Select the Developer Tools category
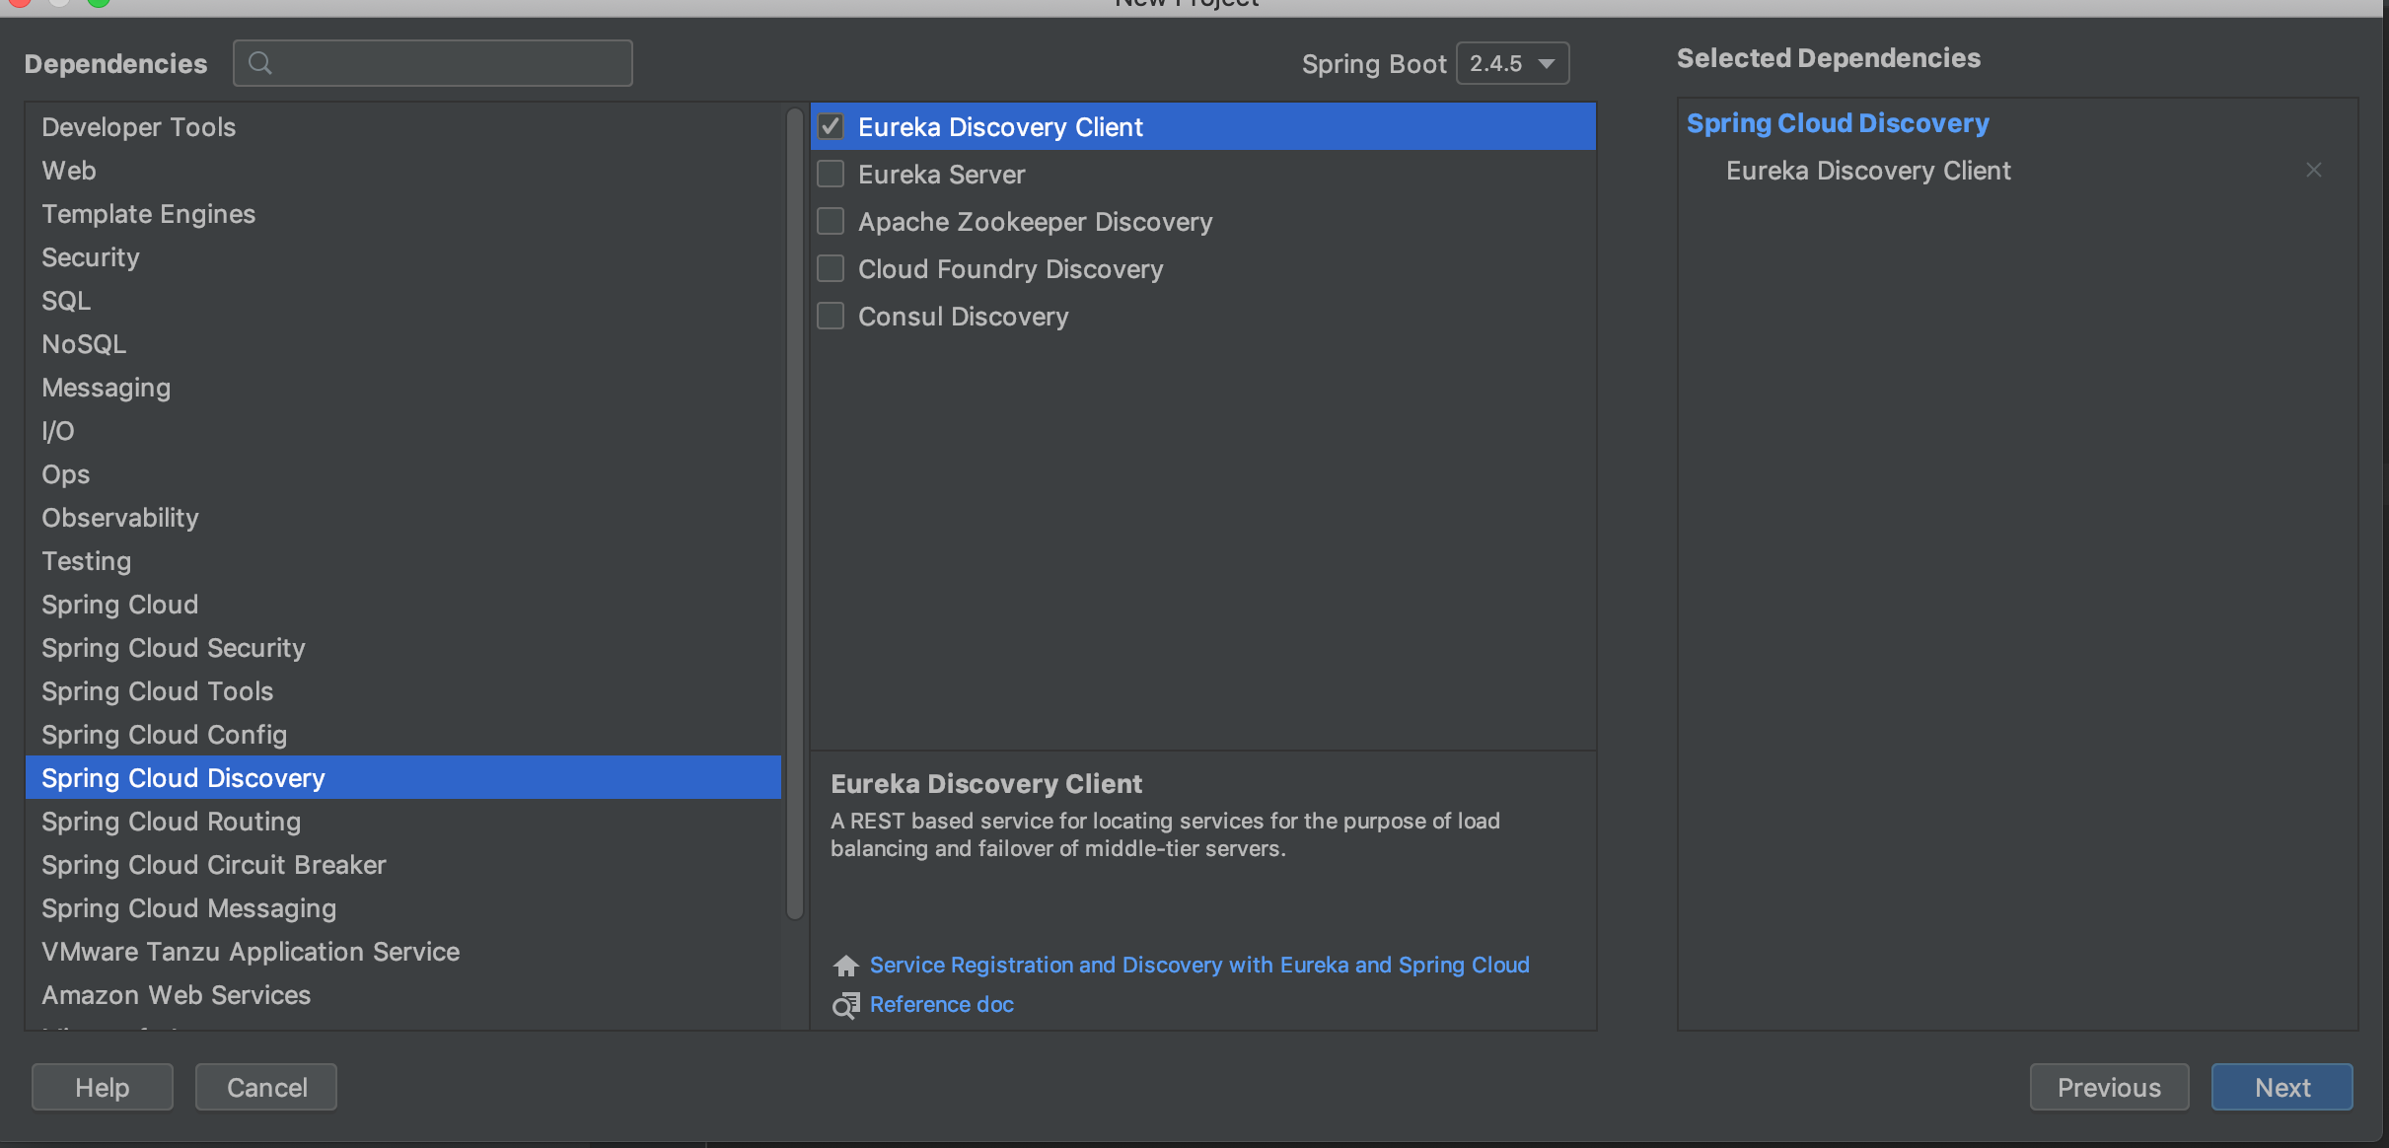This screenshot has width=2389, height=1148. coord(138,127)
